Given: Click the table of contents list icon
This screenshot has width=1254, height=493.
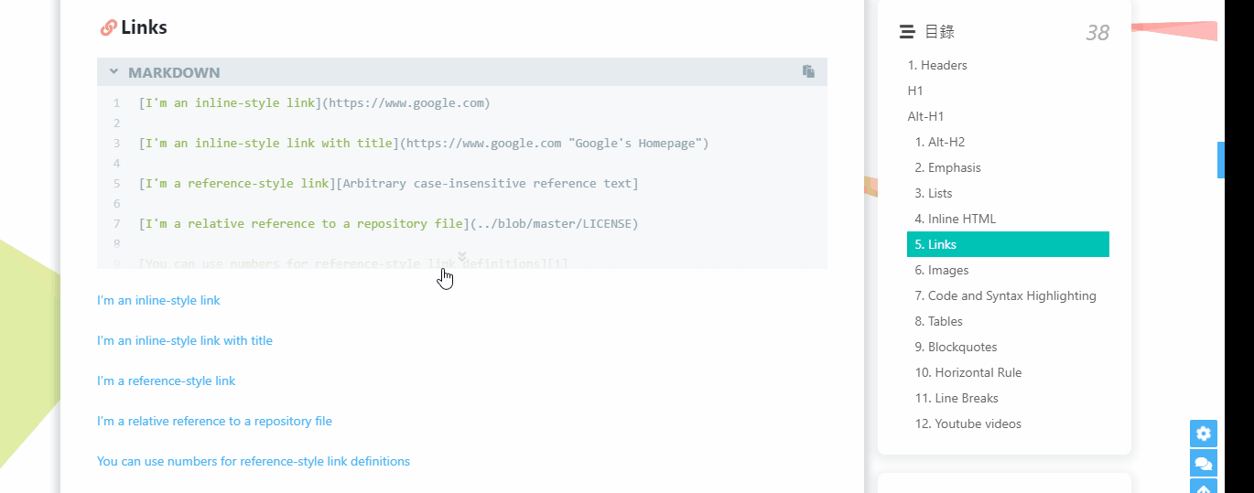Looking at the screenshot, I should [907, 32].
